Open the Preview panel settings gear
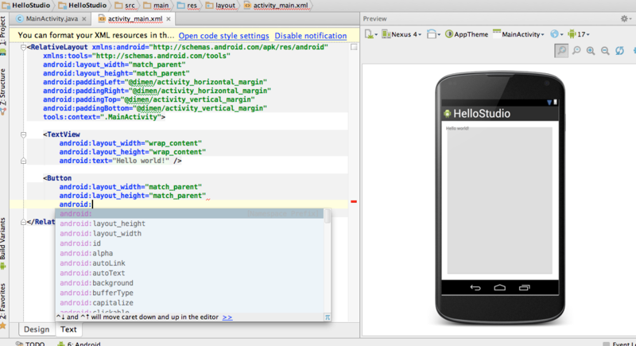This screenshot has height=346, width=636. (x=624, y=18)
